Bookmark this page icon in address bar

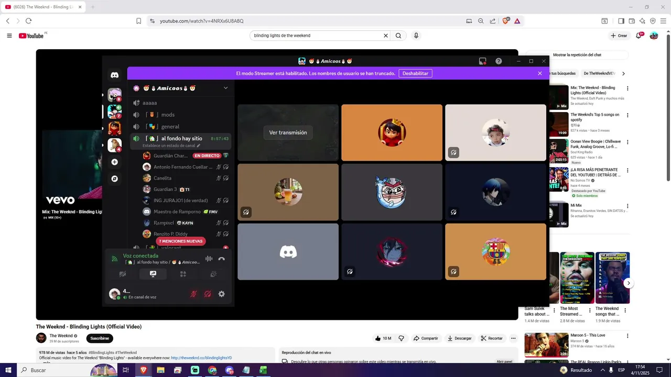[x=138, y=21]
